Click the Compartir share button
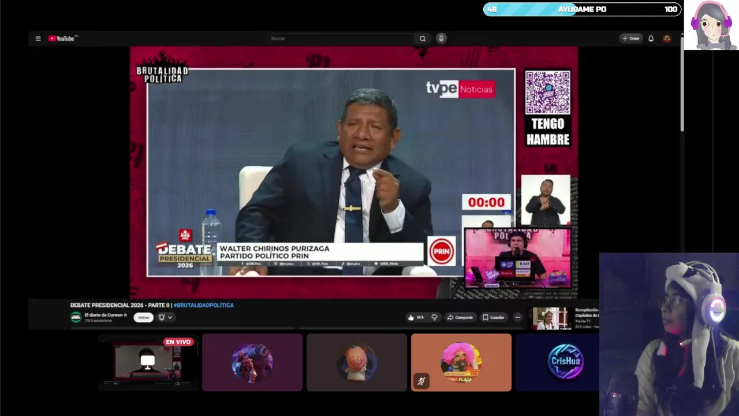 pos(460,317)
